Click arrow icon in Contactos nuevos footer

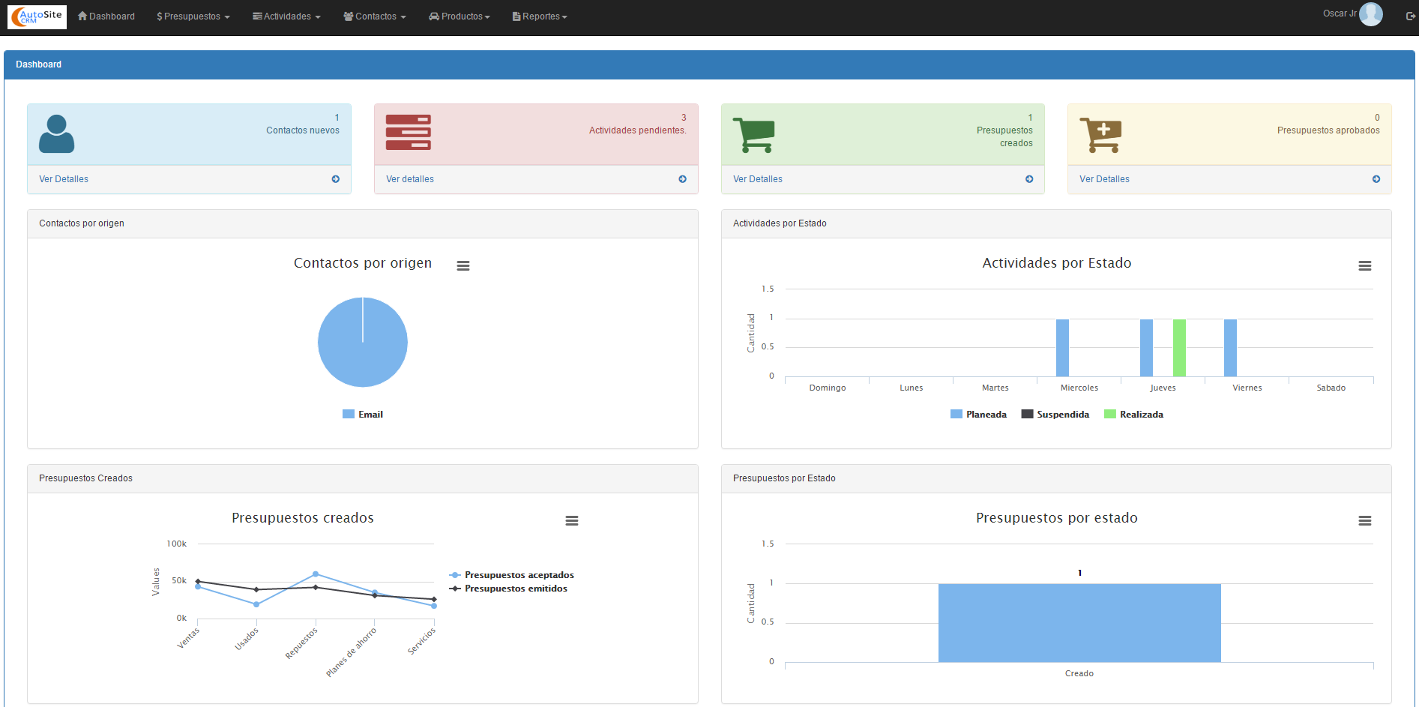(x=336, y=179)
